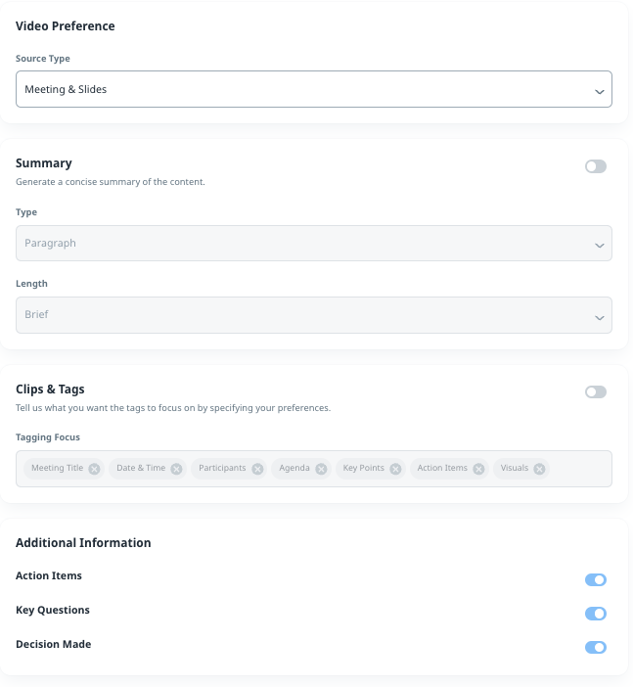The height and width of the screenshot is (687, 633).
Task: Click the Visuals tag chip
Action: click(515, 469)
